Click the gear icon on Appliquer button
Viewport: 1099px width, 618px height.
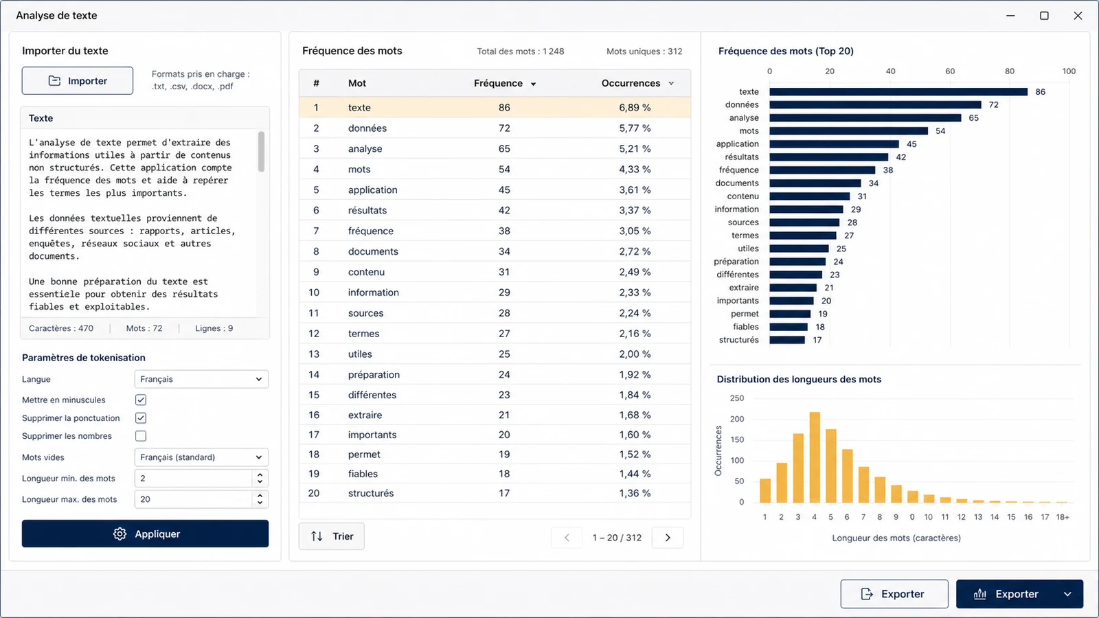(x=120, y=534)
